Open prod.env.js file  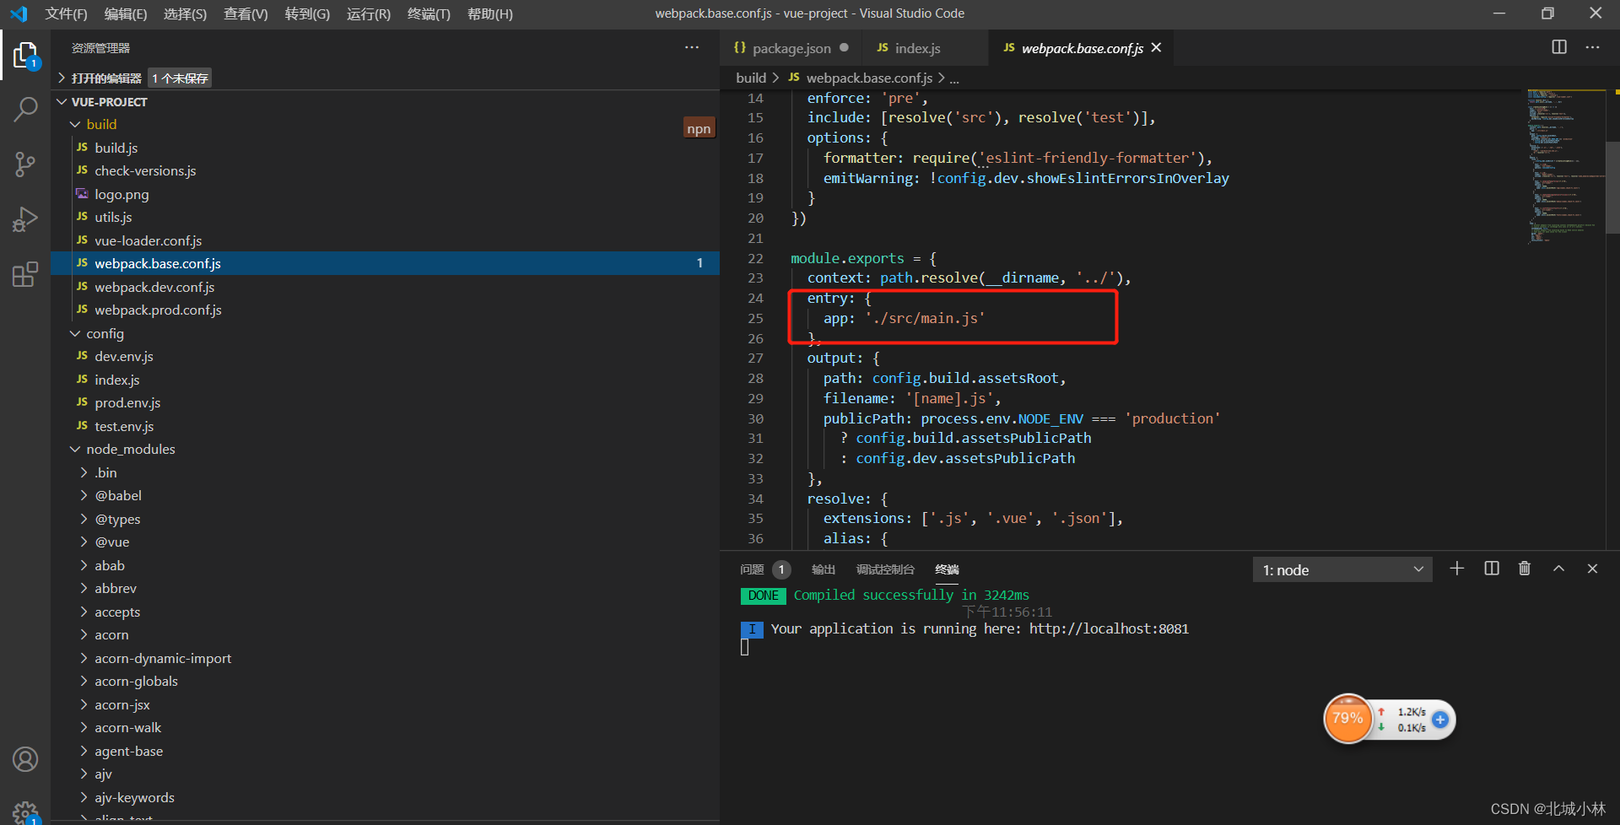point(127,402)
